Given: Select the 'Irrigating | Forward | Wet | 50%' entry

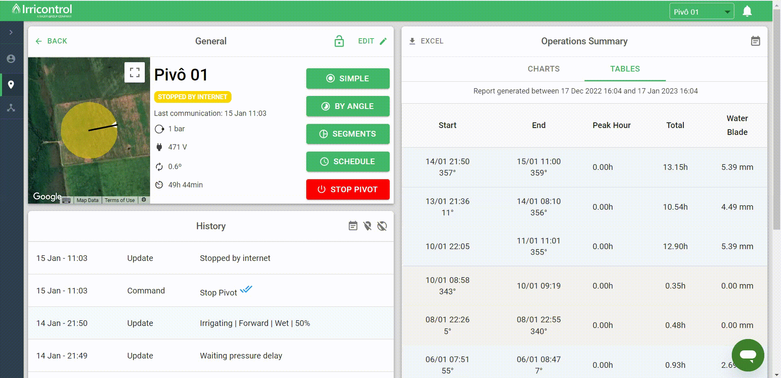Looking at the screenshot, I should [x=211, y=323].
